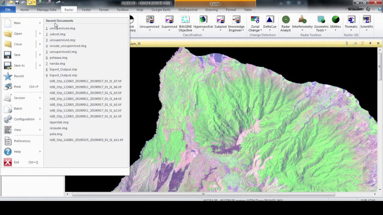
Task: Expand the Open submenu arrow
Action: pos(40,33)
